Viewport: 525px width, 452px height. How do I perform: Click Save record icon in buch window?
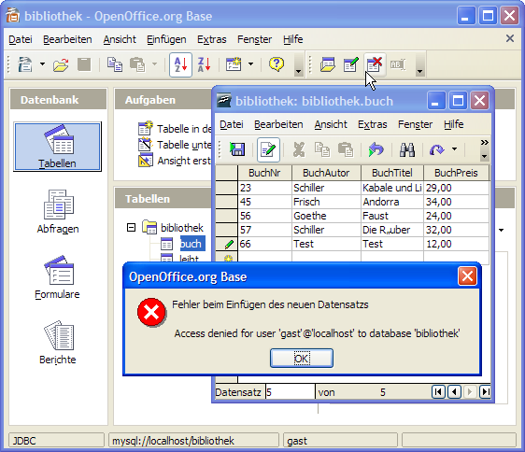click(237, 149)
